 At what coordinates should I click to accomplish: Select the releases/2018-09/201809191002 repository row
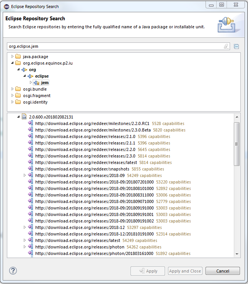tap(113, 221)
